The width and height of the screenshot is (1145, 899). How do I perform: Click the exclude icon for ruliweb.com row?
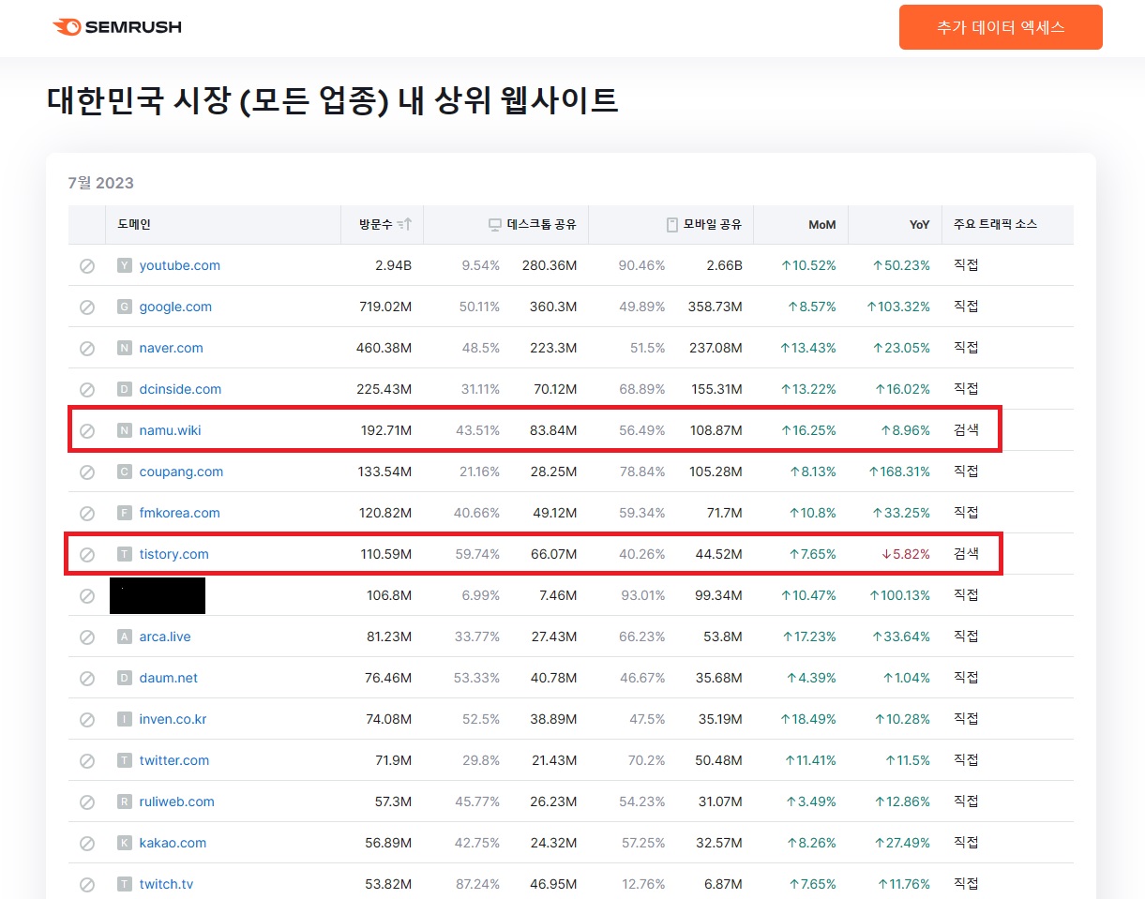[87, 802]
